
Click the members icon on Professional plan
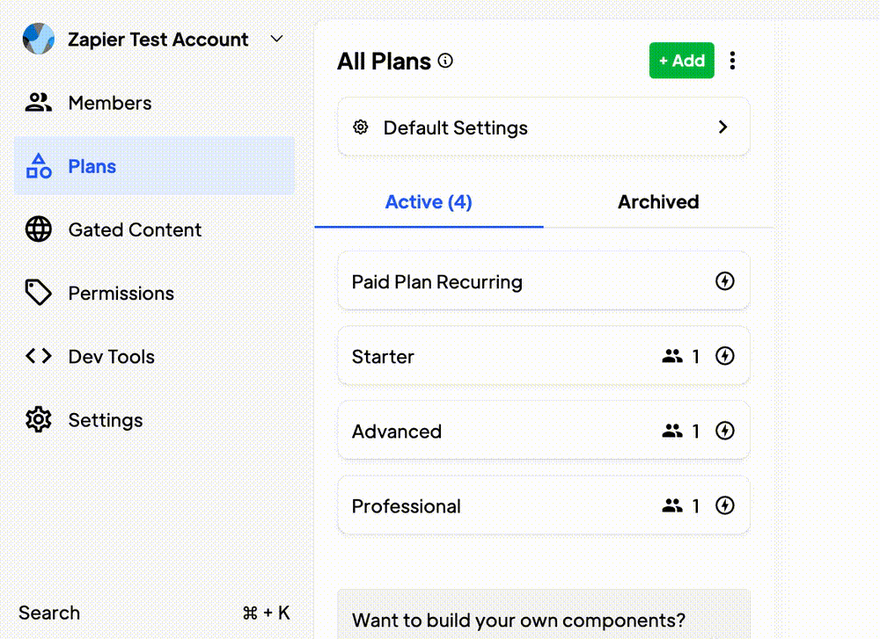pyautogui.click(x=672, y=506)
